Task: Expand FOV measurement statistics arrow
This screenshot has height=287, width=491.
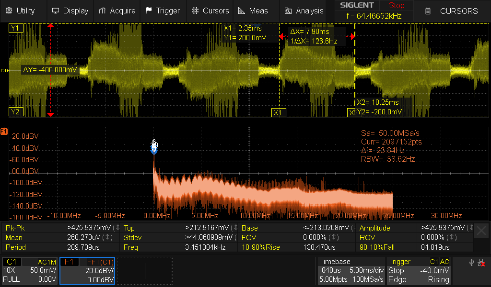Action: pyautogui.click(x=333, y=237)
